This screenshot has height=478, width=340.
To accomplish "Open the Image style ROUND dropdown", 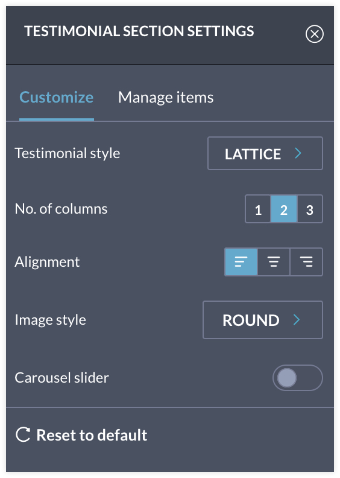I will pos(263,320).
